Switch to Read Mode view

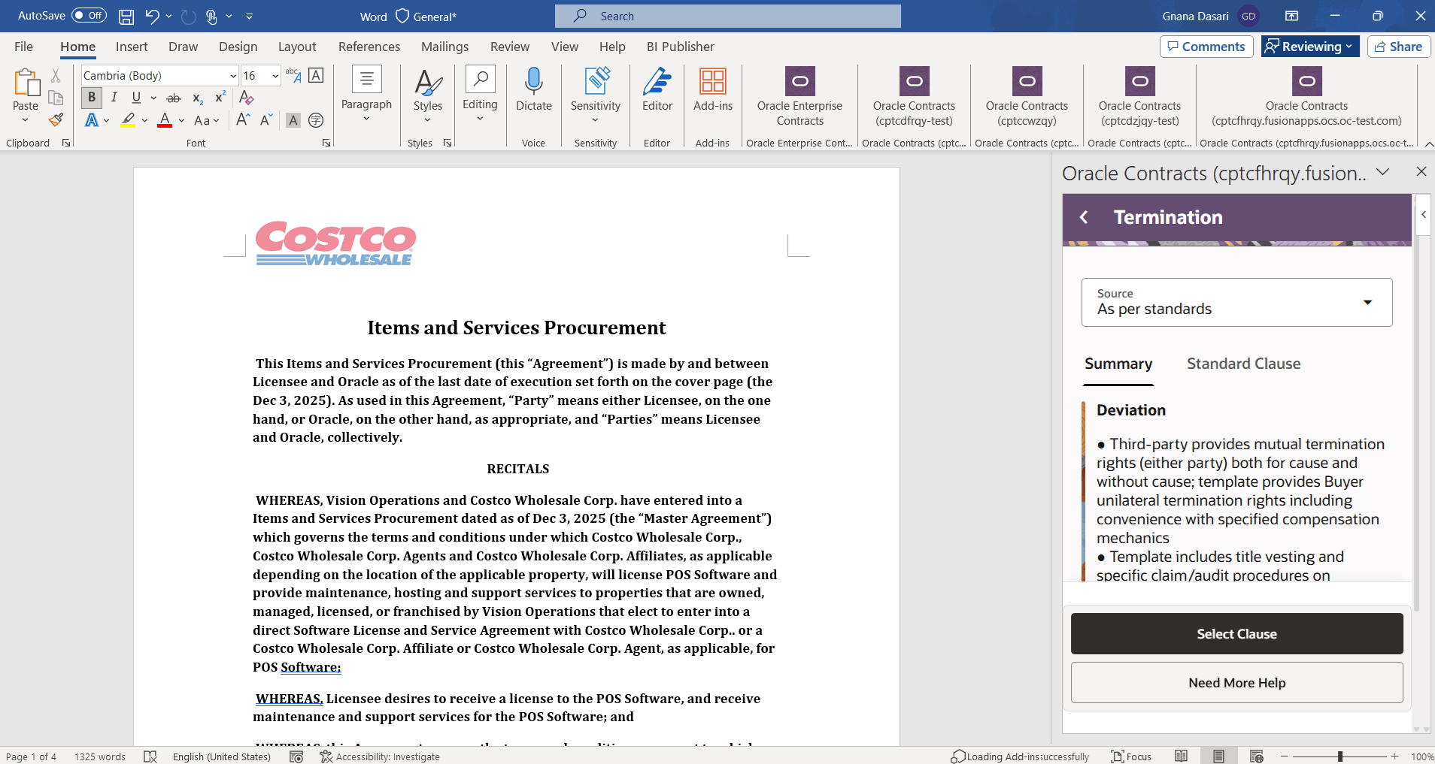1182,756
